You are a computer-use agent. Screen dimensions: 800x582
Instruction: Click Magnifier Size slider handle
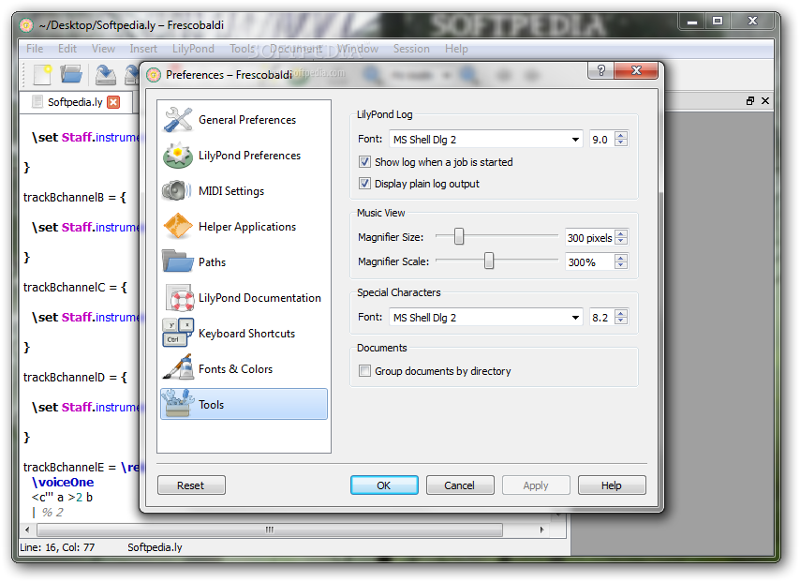459,236
